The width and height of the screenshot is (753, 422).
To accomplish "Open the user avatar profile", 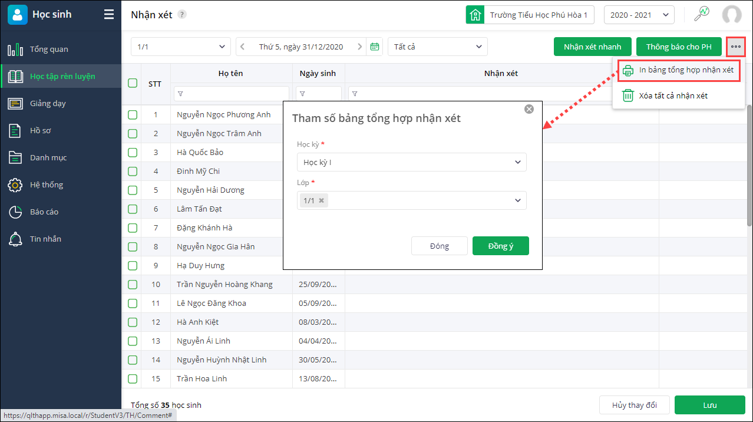I will point(732,15).
